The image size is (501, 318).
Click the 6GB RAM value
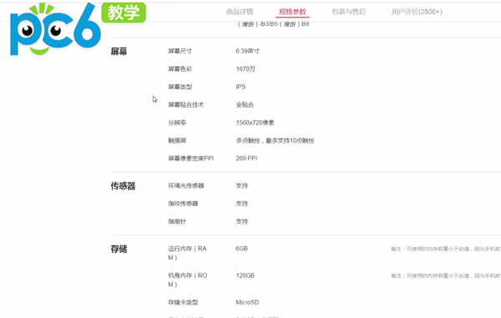(x=242, y=249)
